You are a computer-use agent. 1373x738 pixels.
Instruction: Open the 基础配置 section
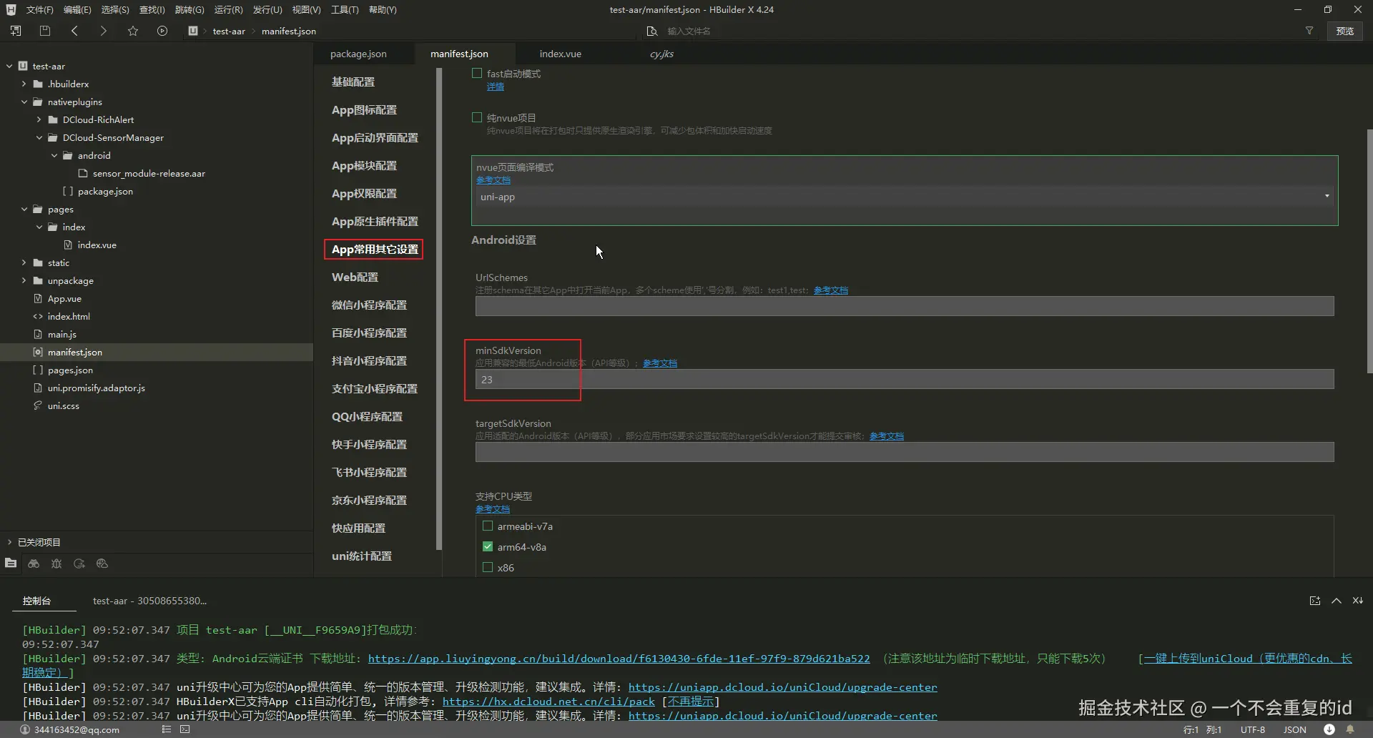click(353, 82)
